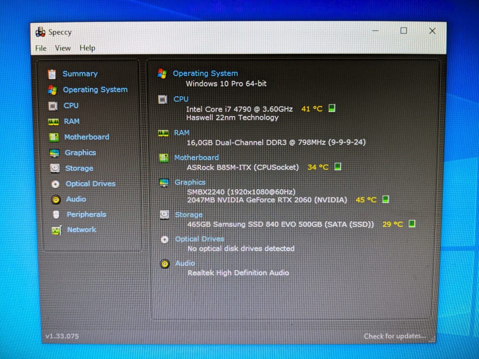479x359 pixels.
Task: Click the Realtek High Definition Audio text
Action: pyautogui.click(x=239, y=273)
